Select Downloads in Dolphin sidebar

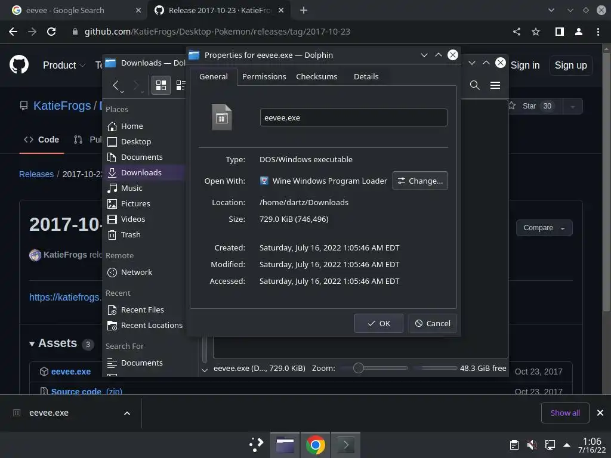pyautogui.click(x=143, y=172)
